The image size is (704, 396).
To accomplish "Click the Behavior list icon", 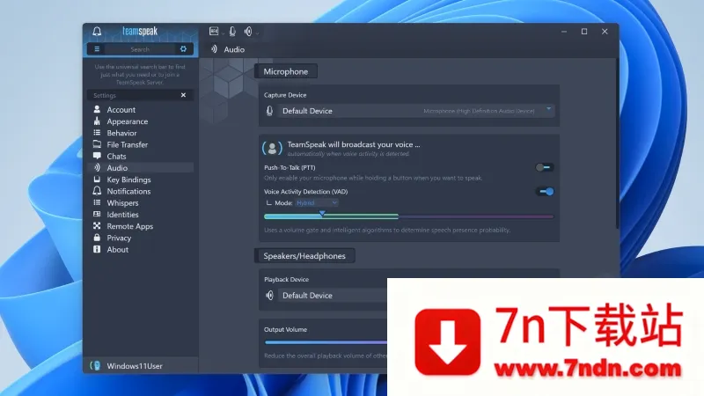I will (x=97, y=133).
